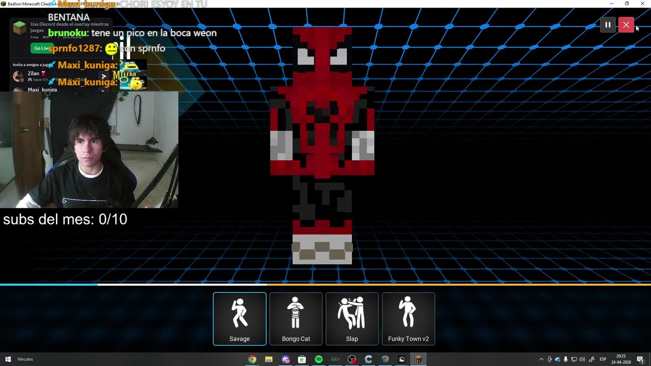
Task: Open network settings from the tray
Action: [574, 359]
